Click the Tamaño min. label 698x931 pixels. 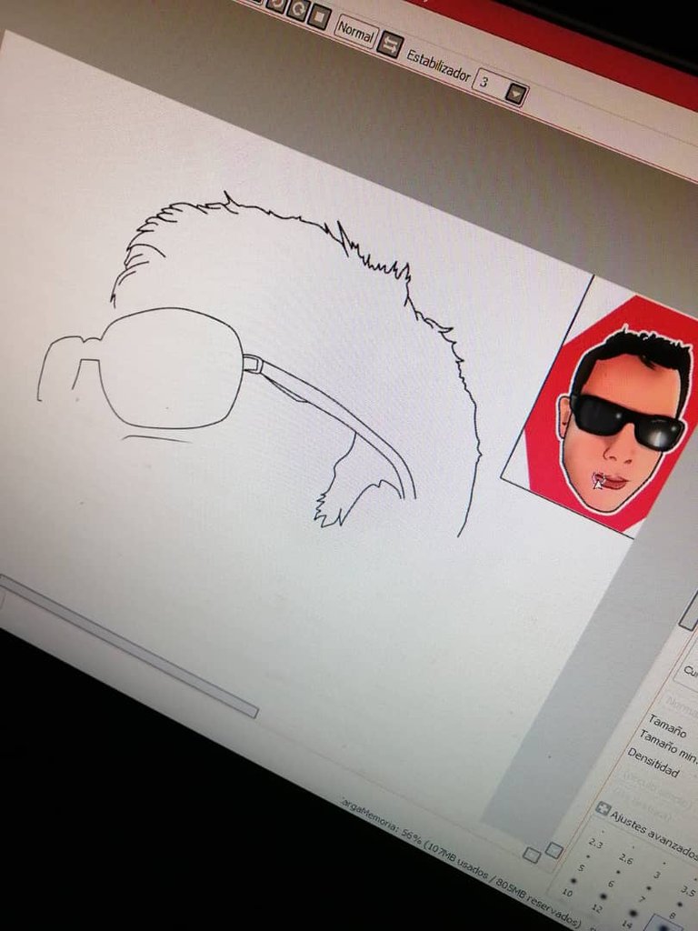668,747
